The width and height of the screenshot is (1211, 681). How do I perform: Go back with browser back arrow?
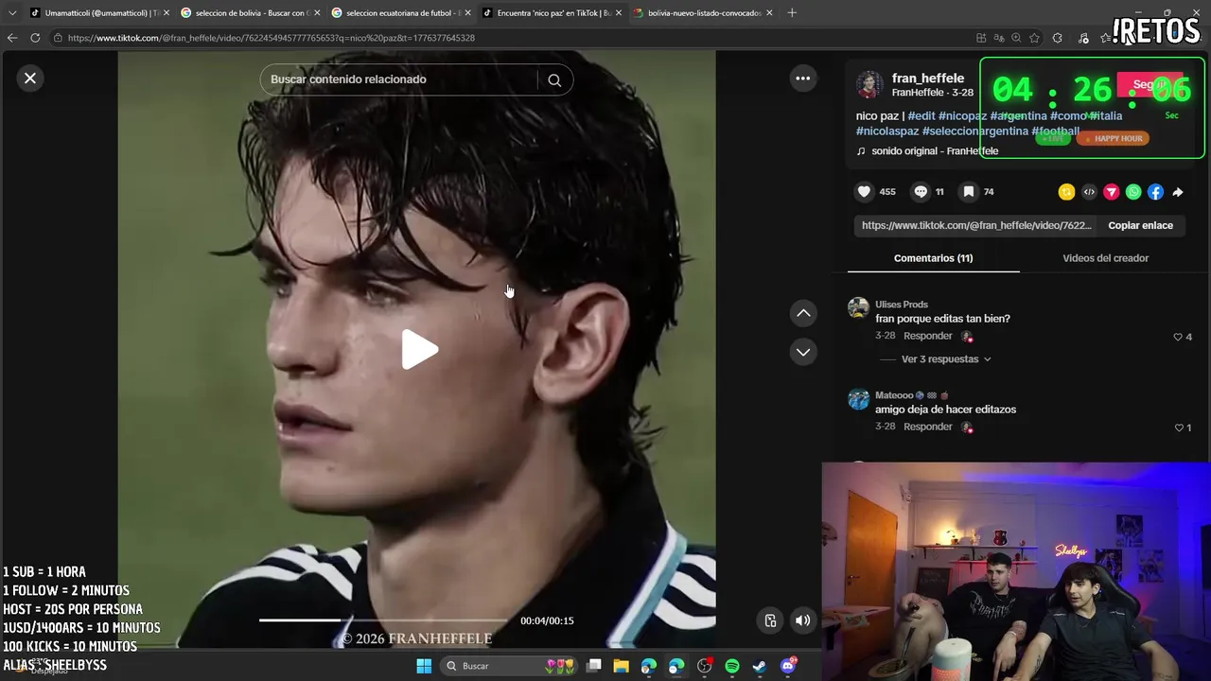click(12, 38)
